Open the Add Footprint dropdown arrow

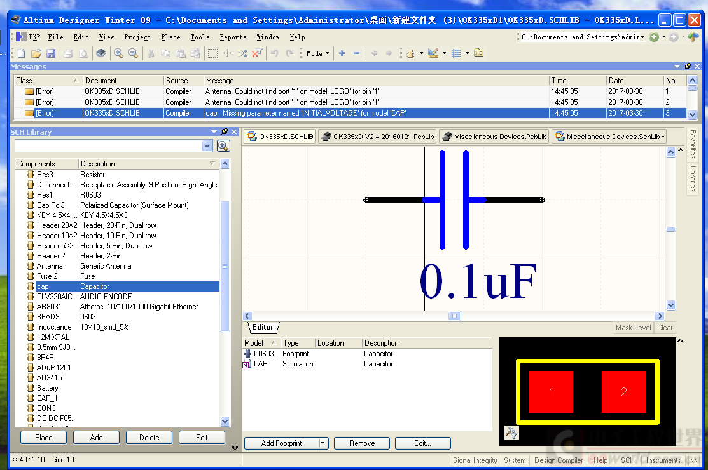pos(323,443)
